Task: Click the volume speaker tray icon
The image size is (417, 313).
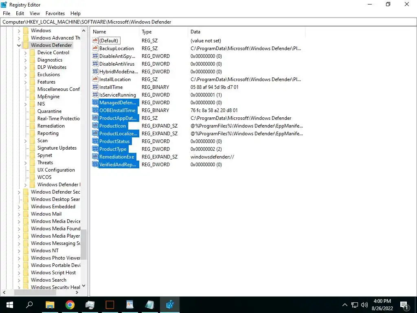Action: [x=364, y=305]
